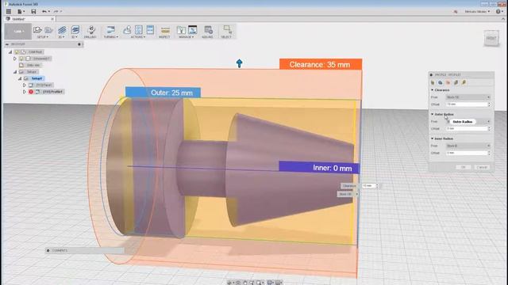This screenshot has height=285, width=508.
Task: Open the data panel grid icon
Action: (9, 12)
